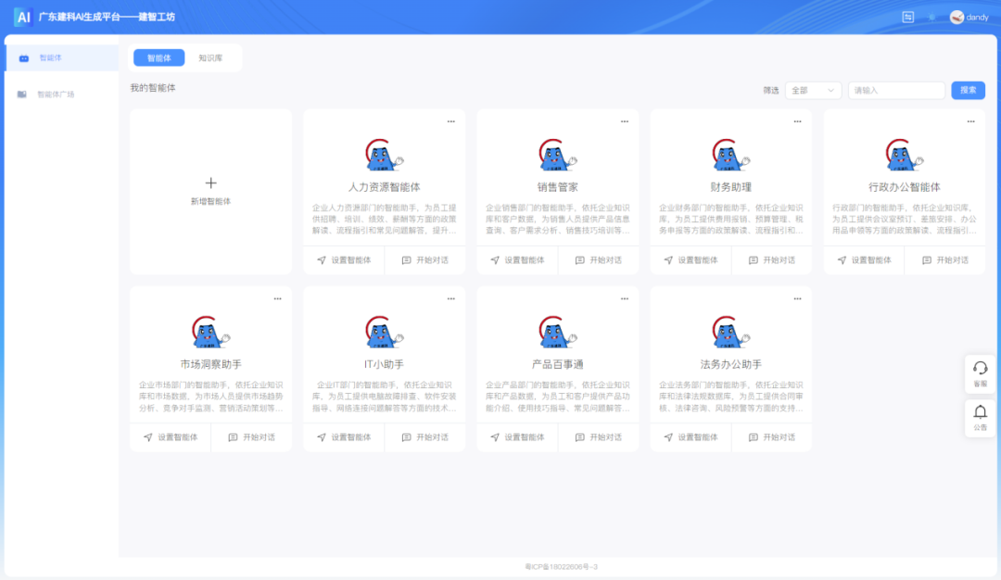Open the 全部 filter dropdown
1001x580 pixels.
pos(813,90)
